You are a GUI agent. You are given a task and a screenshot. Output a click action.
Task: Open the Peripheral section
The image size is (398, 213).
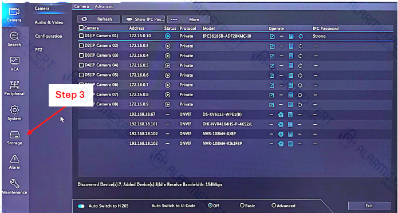pos(14,88)
